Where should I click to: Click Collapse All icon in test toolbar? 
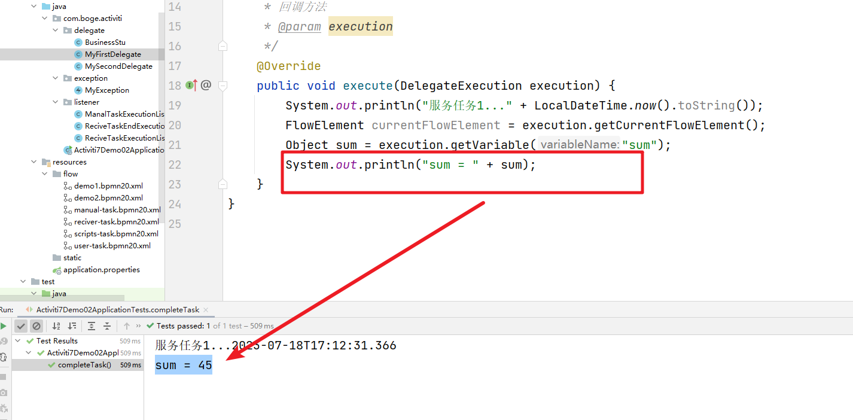pyautogui.click(x=107, y=326)
